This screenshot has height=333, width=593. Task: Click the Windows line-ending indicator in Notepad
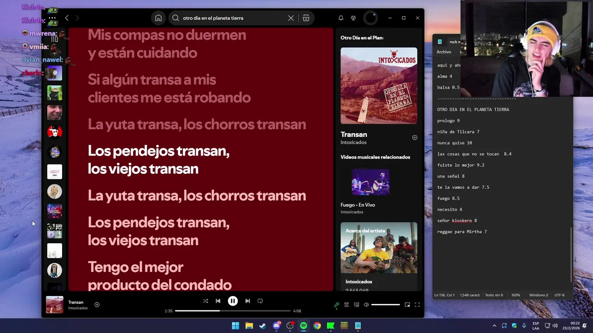pos(538,295)
